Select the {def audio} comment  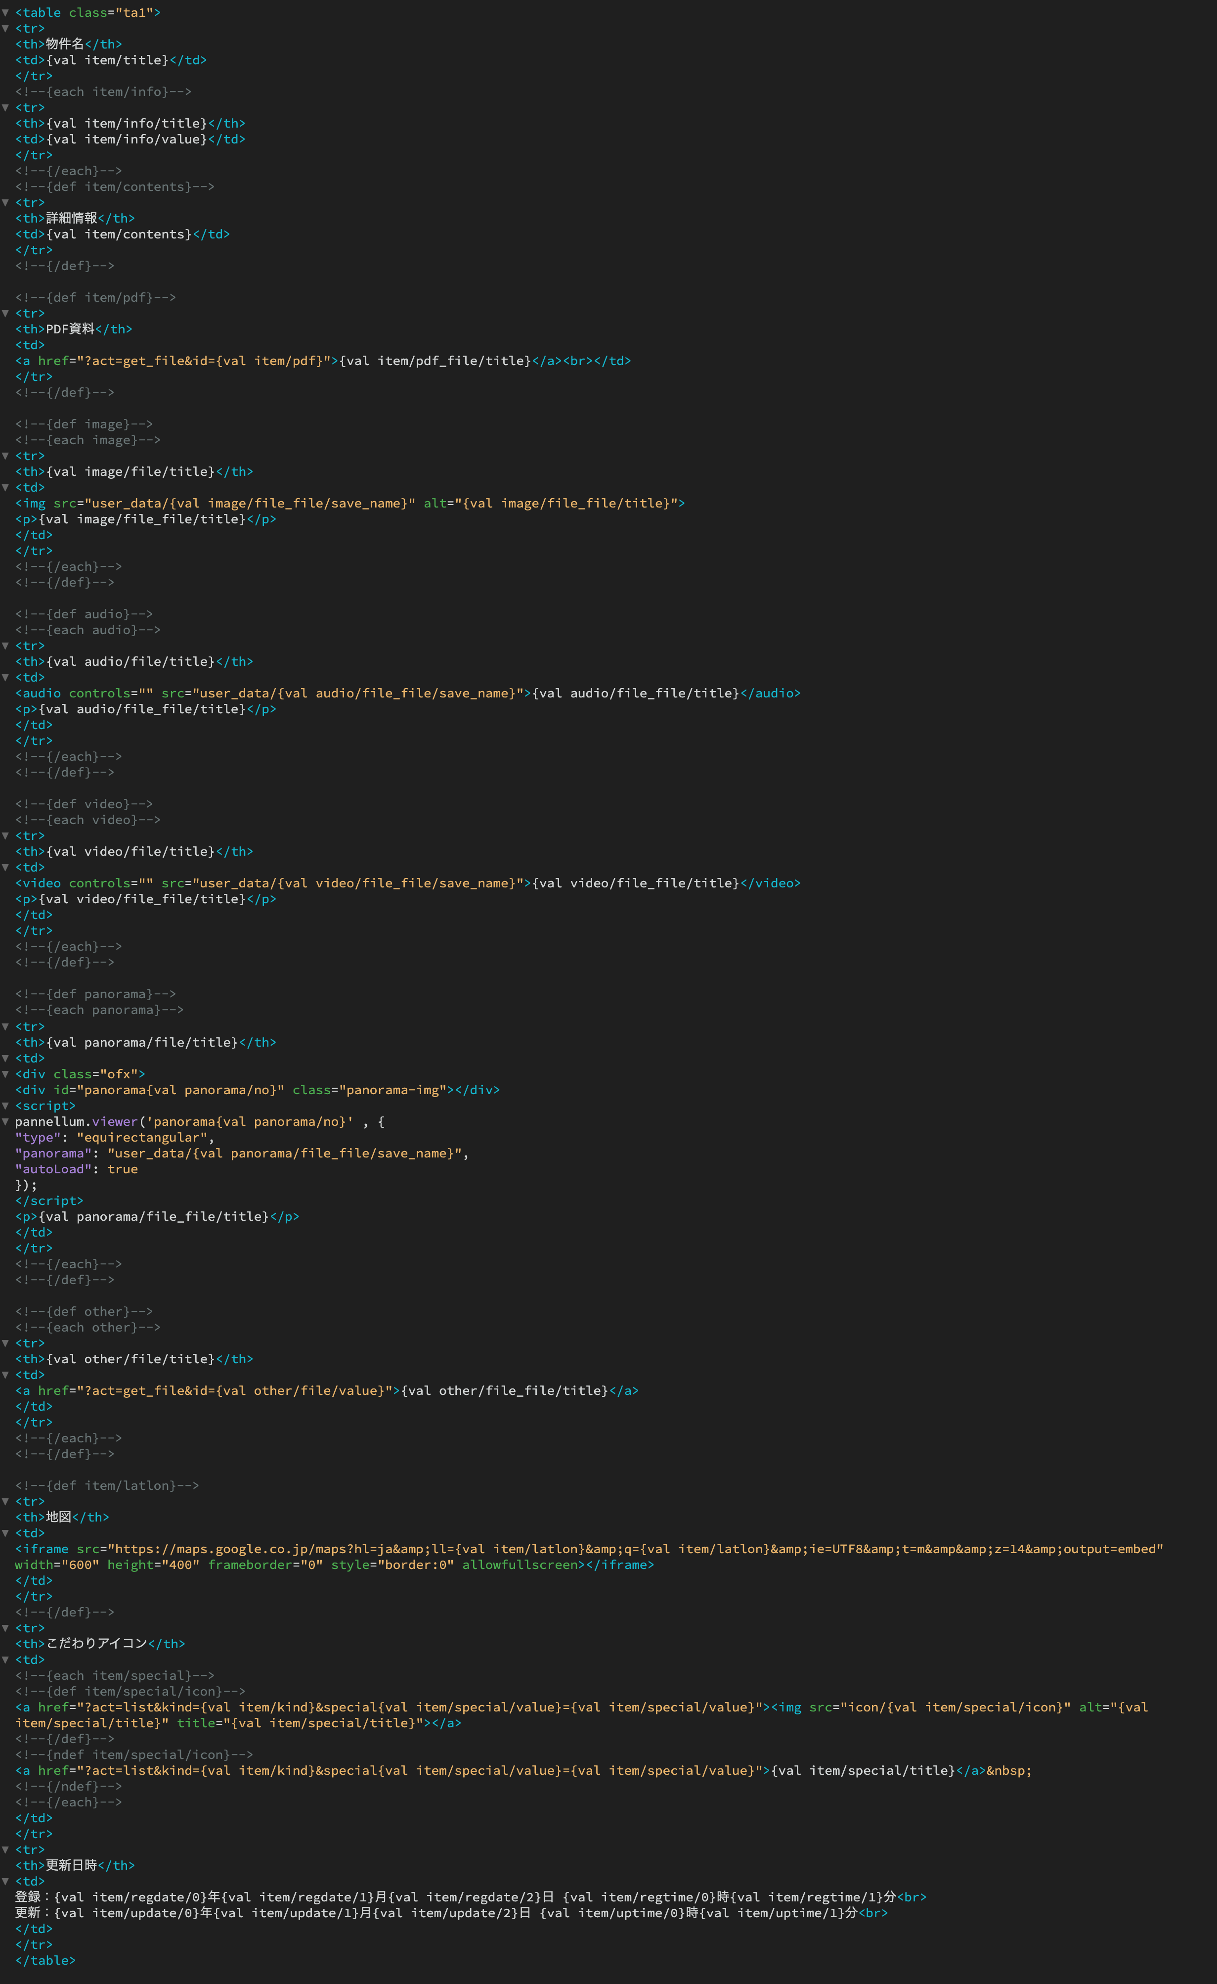click(84, 614)
